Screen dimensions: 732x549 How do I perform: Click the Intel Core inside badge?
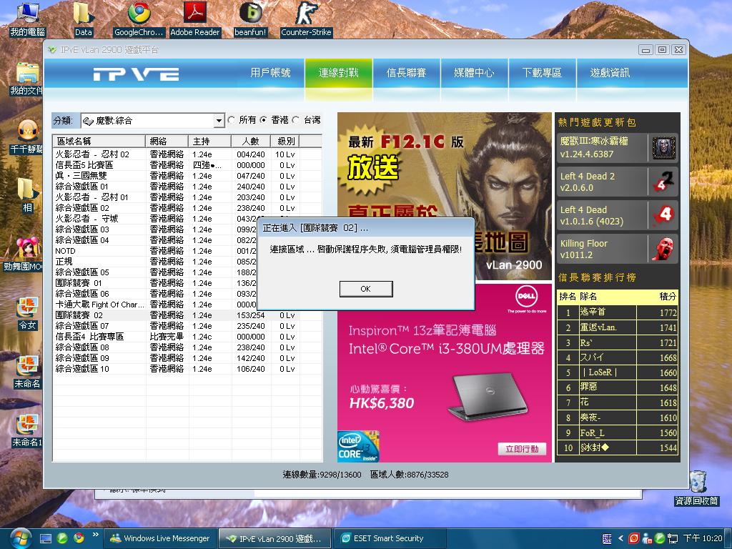(358, 446)
